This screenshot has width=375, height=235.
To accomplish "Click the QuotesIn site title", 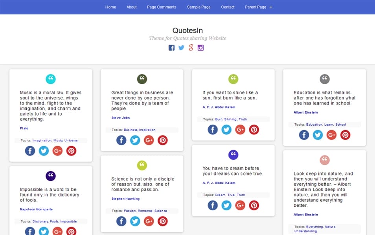I will pyautogui.click(x=187, y=30).
